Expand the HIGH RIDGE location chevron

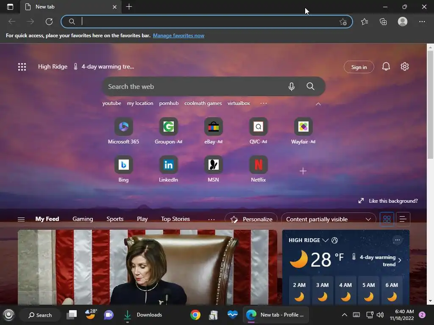(325, 240)
